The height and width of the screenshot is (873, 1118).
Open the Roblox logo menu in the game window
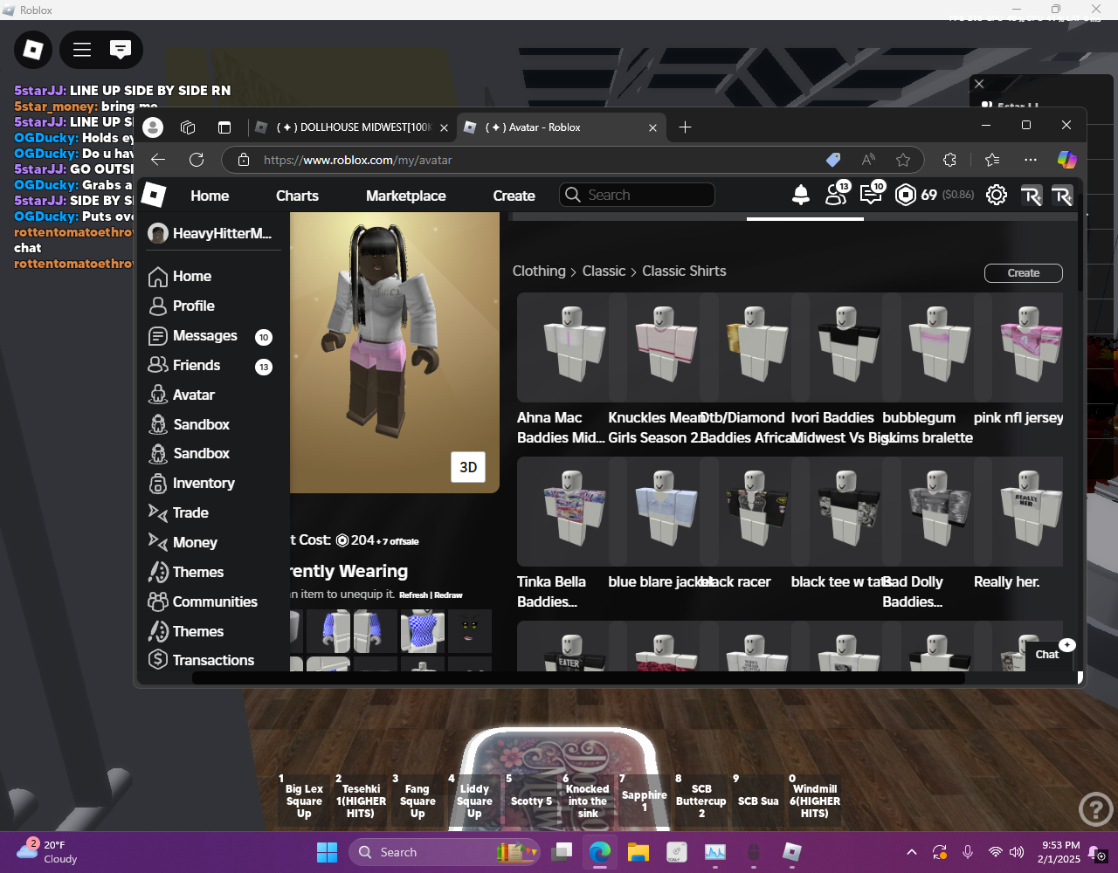[33, 50]
